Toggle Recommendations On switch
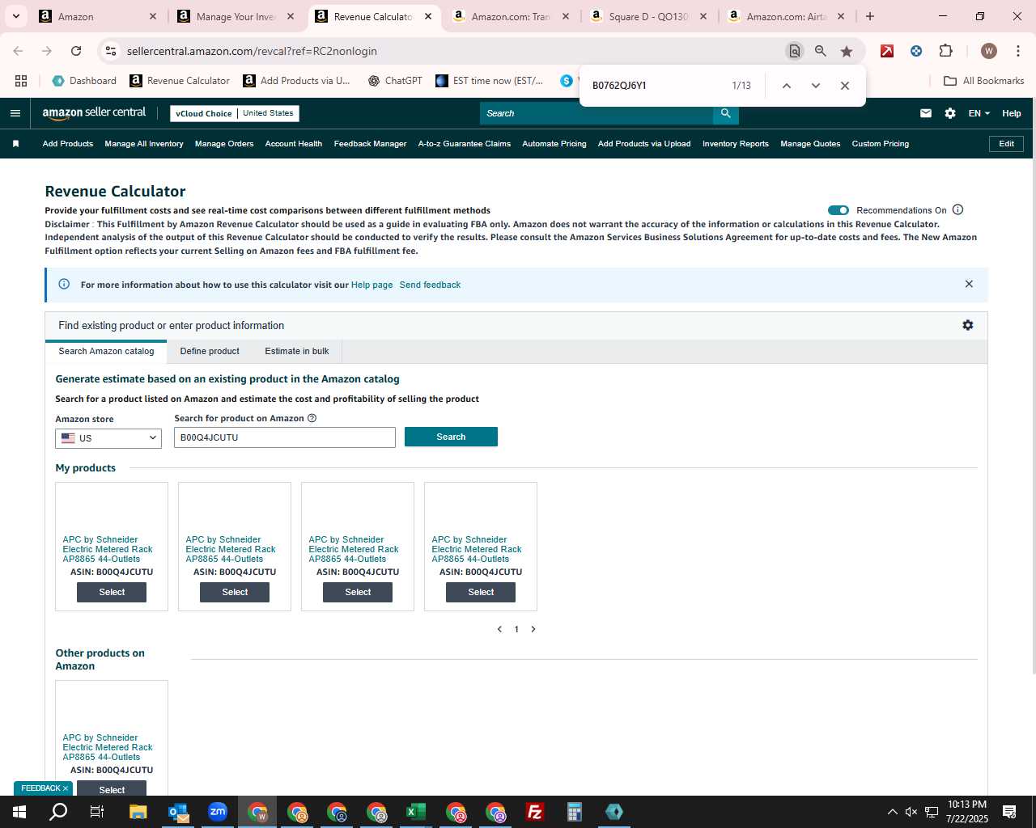The width and height of the screenshot is (1036, 828). [839, 210]
